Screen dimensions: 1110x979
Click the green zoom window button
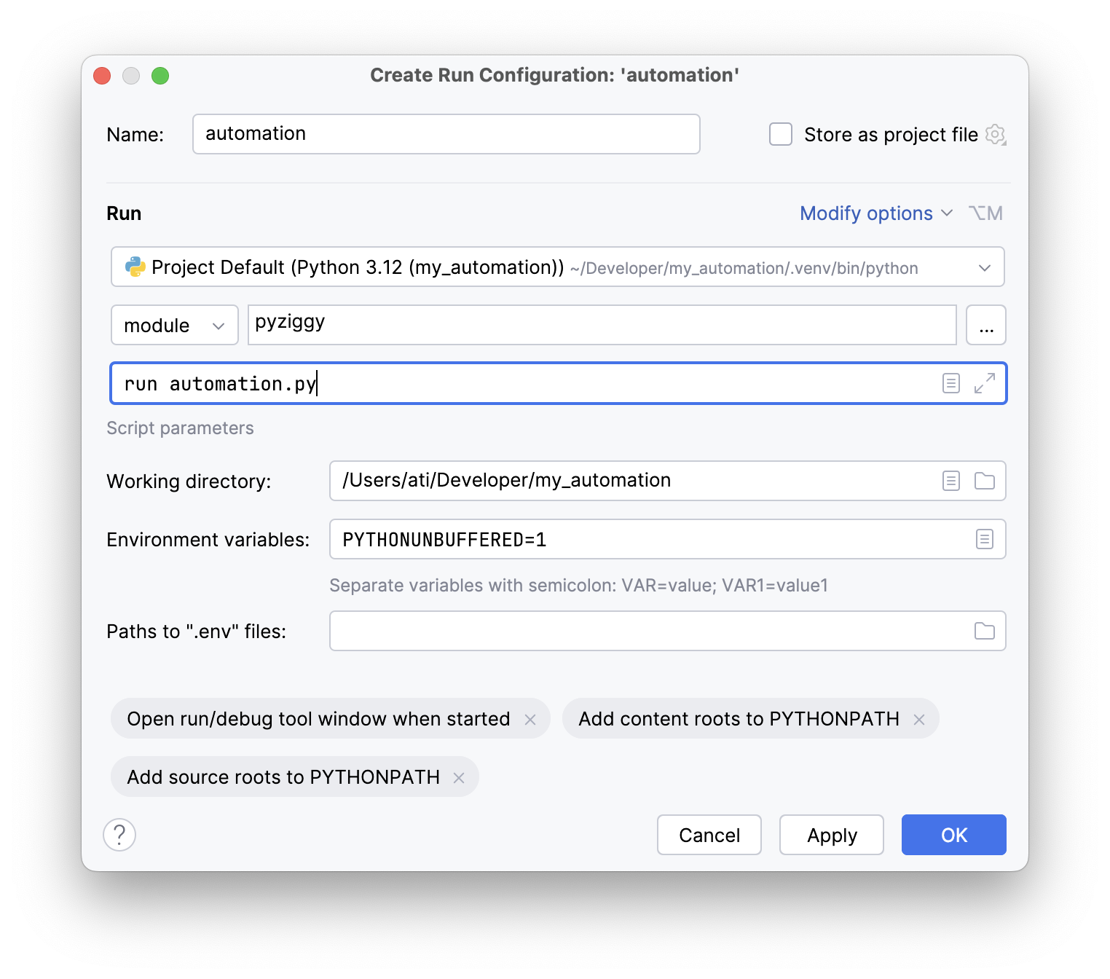click(x=160, y=76)
